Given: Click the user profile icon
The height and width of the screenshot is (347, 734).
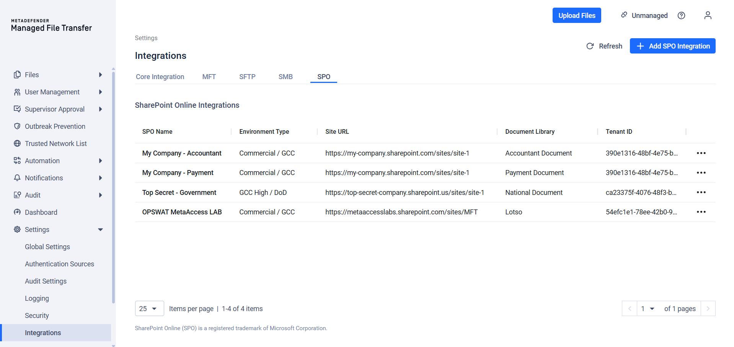Looking at the screenshot, I should coord(708,15).
